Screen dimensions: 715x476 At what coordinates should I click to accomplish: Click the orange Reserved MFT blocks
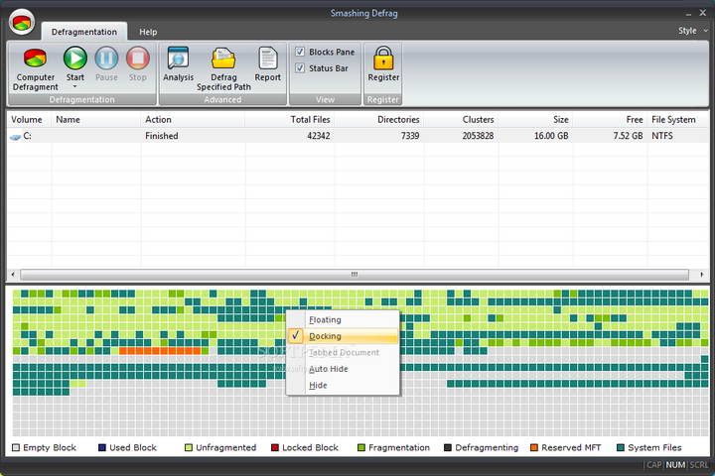[x=160, y=351]
